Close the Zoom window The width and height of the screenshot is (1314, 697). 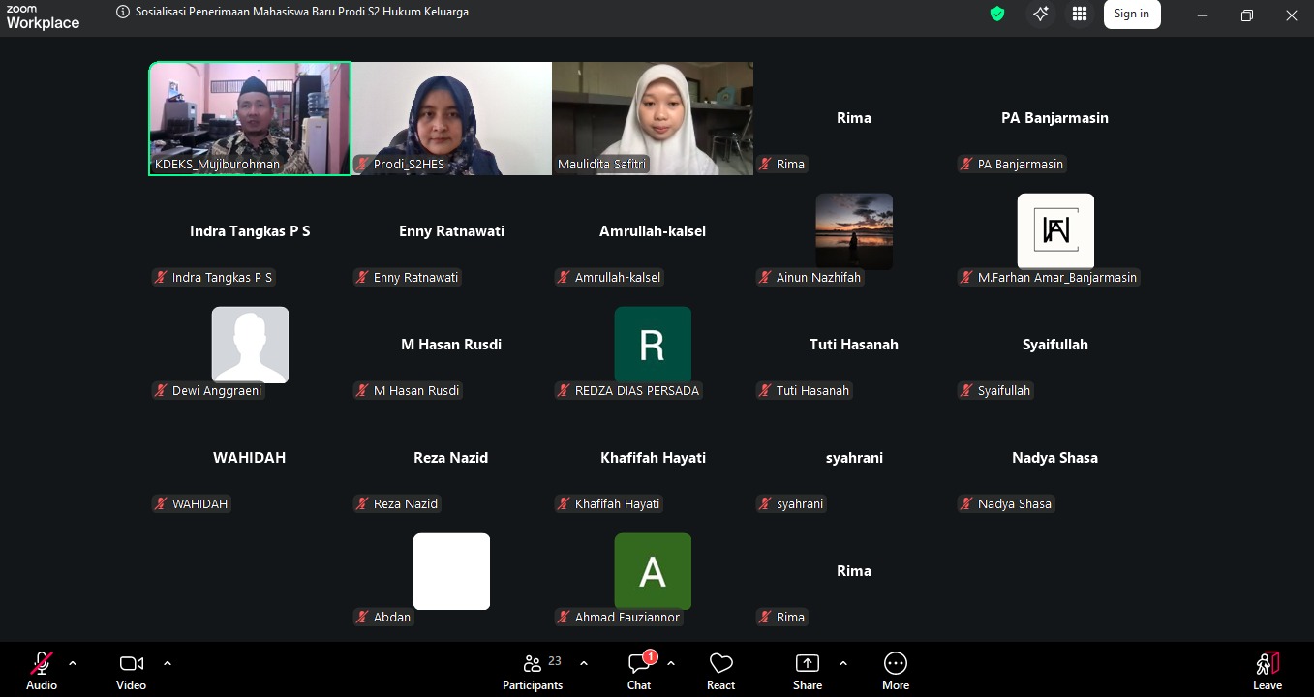click(x=1292, y=15)
